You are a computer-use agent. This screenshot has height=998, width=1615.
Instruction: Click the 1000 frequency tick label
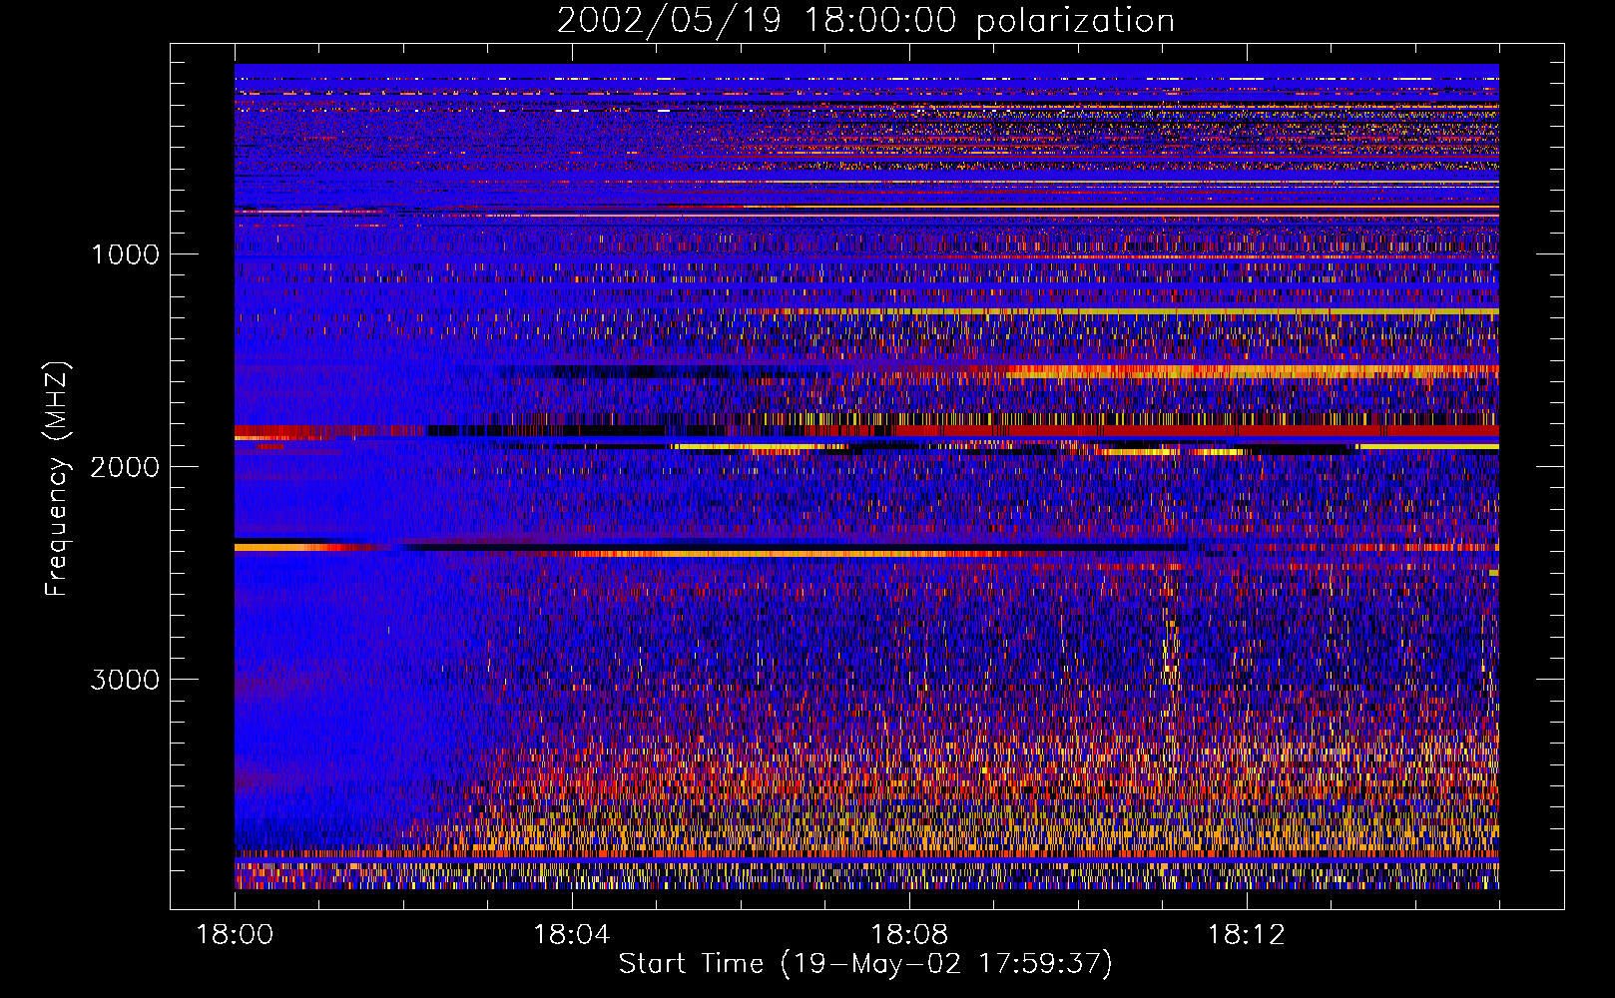pos(125,254)
